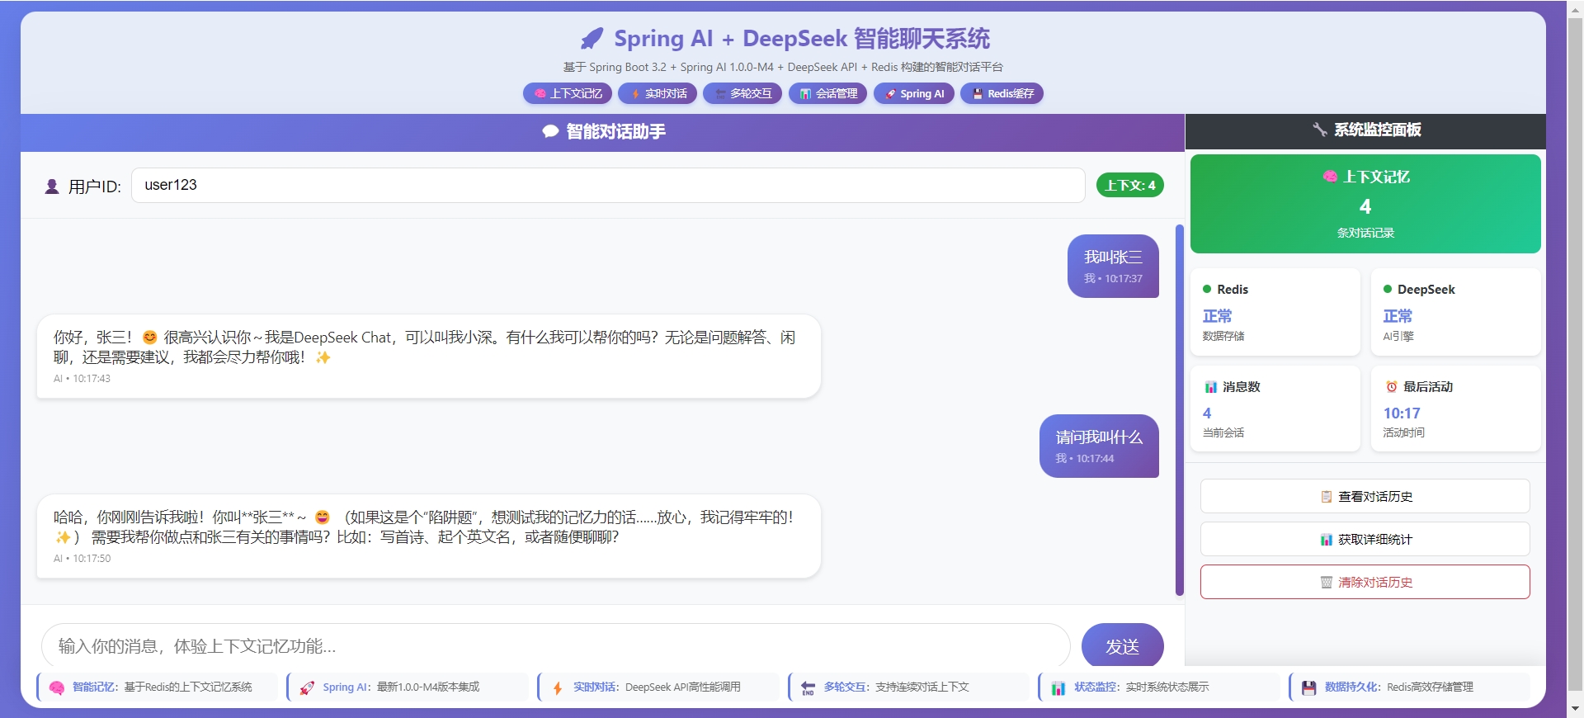Click the AI reply starting 哈哈，你刚刚告诉我啦
This screenshot has width=1584, height=718.
point(428,536)
